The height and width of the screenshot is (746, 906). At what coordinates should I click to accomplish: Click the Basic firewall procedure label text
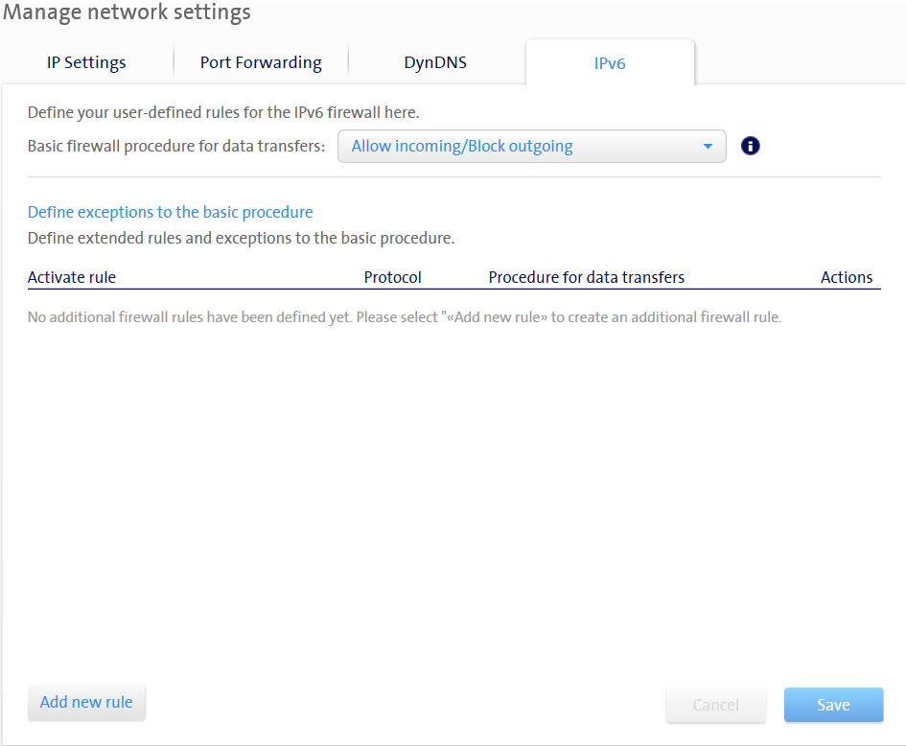(x=176, y=147)
